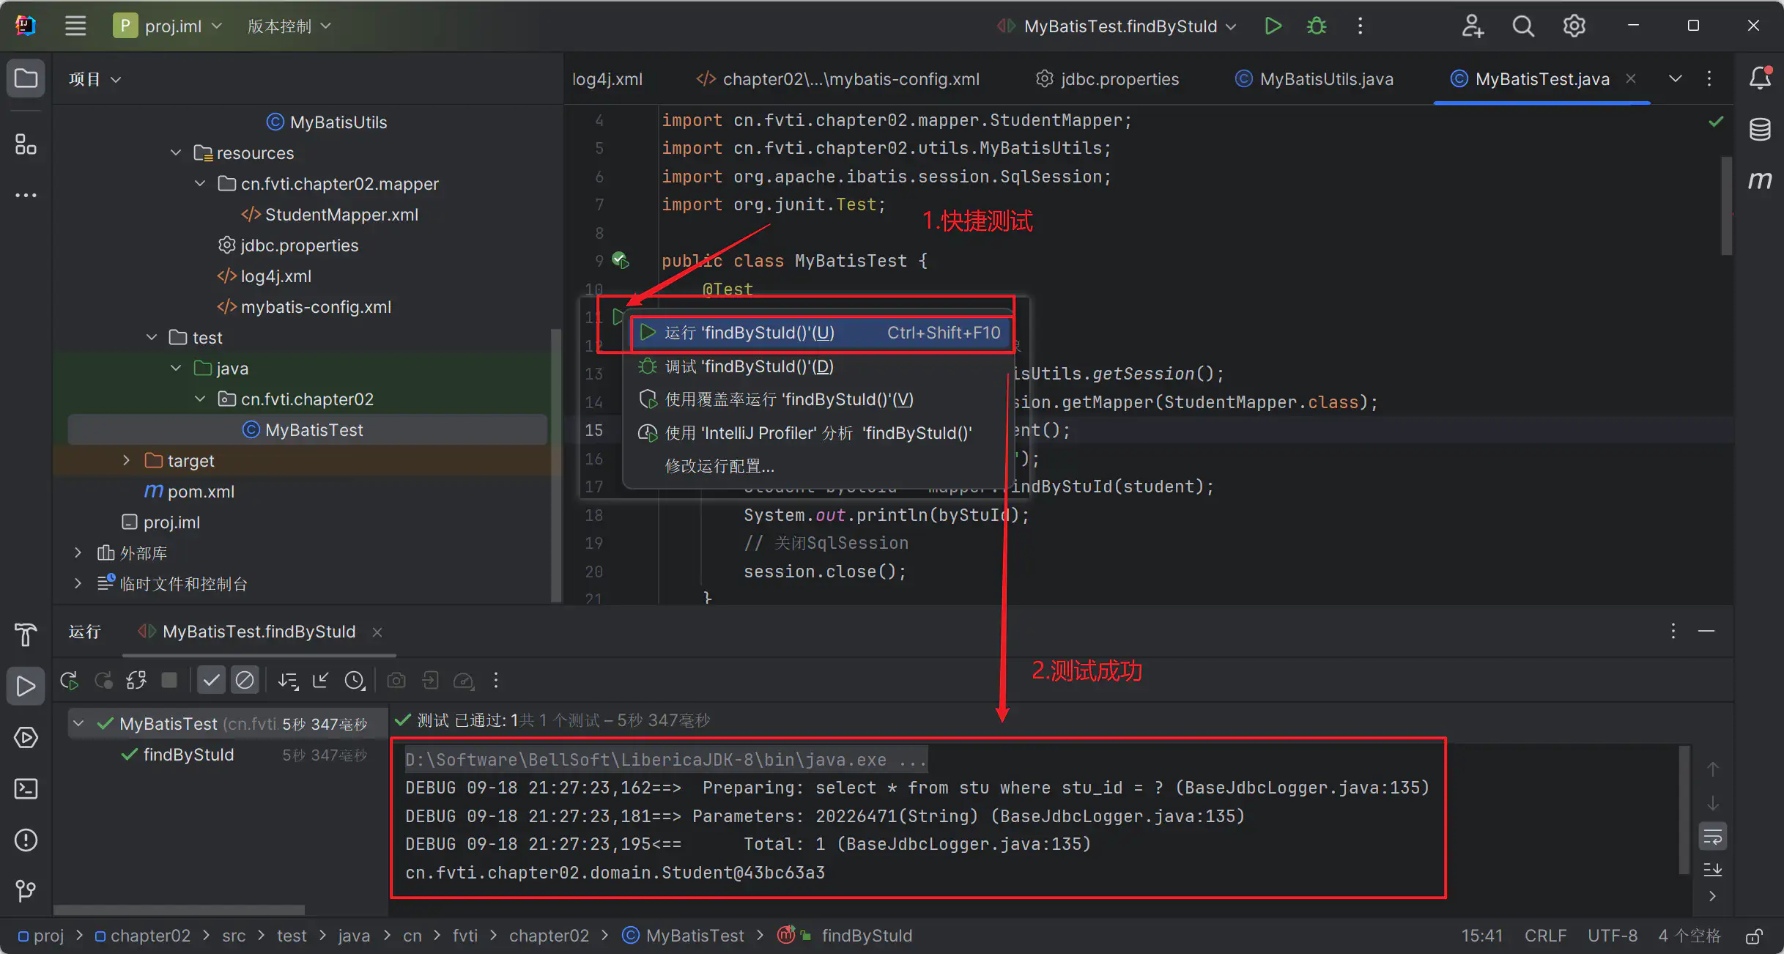Image resolution: width=1784 pixels, height=954 pixels.
Task: Open the 项目 view selector dropdown
Action: pos(95,78)
